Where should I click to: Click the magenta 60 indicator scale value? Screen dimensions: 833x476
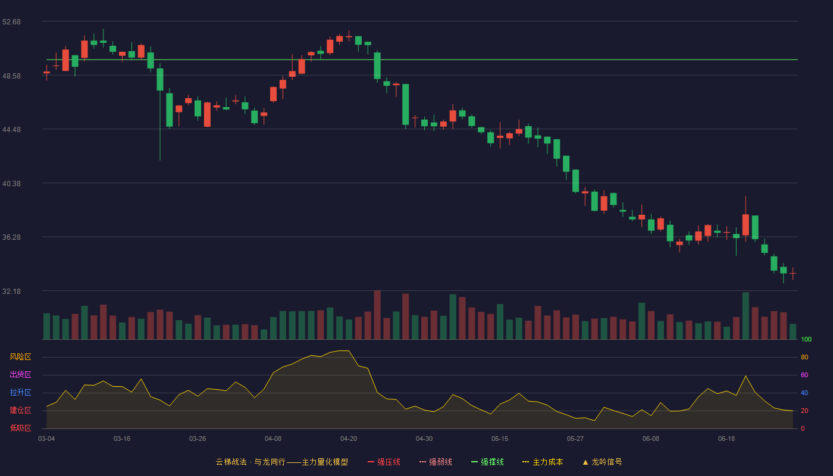pyautogui.click(x=804, y=375)
